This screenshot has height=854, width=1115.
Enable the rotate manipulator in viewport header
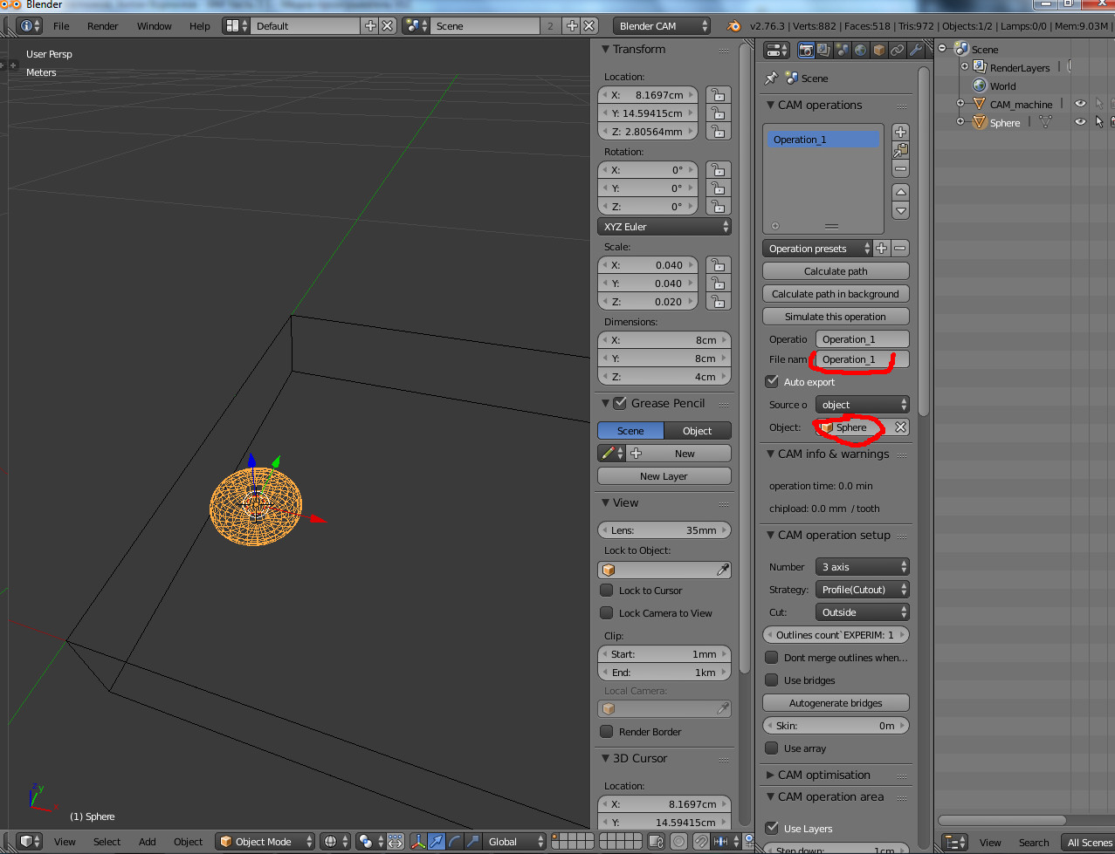click(455, 842)
